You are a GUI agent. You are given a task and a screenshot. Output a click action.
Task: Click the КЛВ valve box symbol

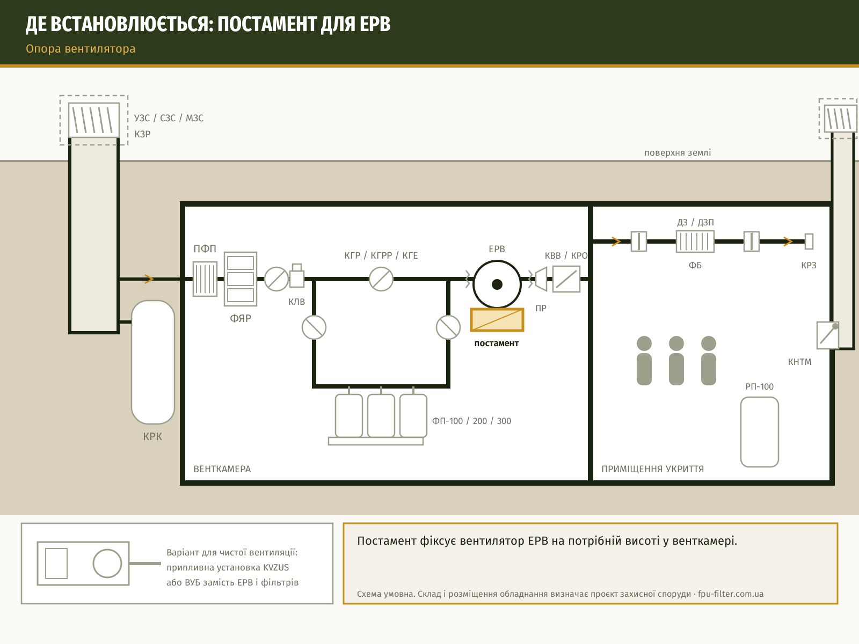click(x=297, y=276)
